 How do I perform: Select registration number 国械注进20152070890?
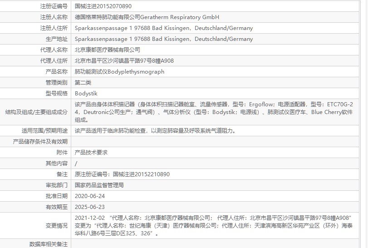(103, 6)
